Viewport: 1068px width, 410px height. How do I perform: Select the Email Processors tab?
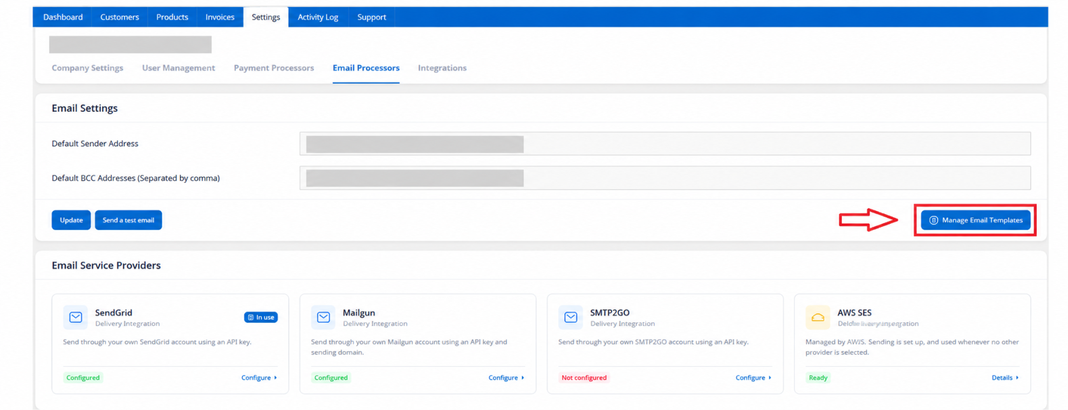[366, 68]
